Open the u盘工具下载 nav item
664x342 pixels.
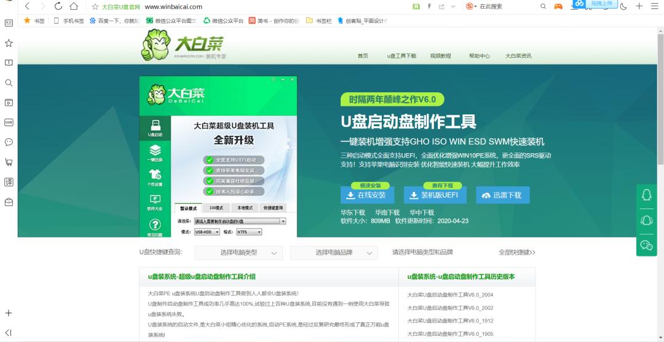click(401, 55)
